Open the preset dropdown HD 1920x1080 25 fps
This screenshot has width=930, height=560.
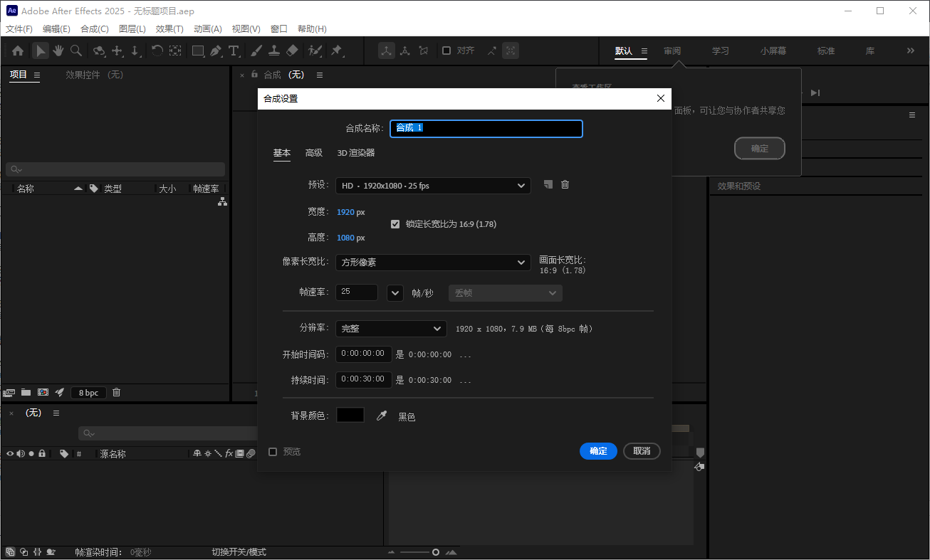pyautogui.click(x=433, y=186)
